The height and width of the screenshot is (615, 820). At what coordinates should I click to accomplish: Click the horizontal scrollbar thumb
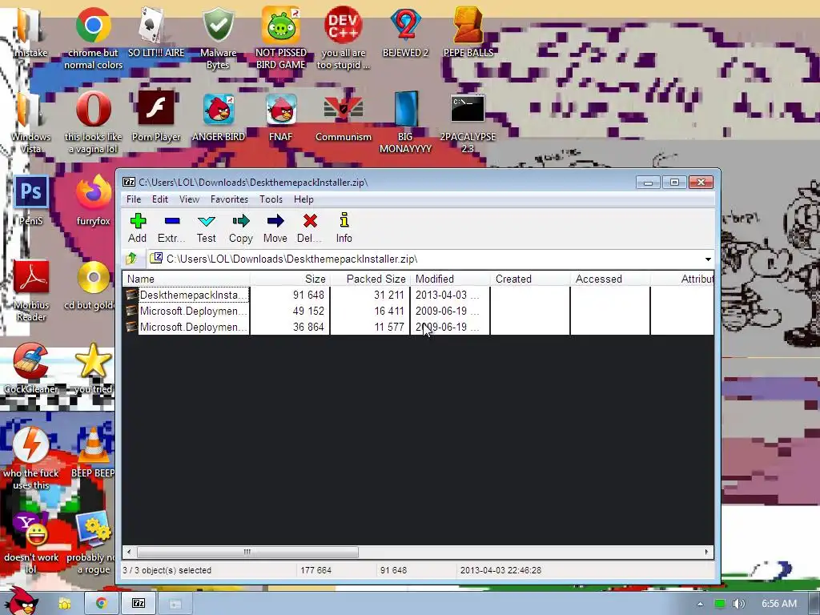(247, 552)
